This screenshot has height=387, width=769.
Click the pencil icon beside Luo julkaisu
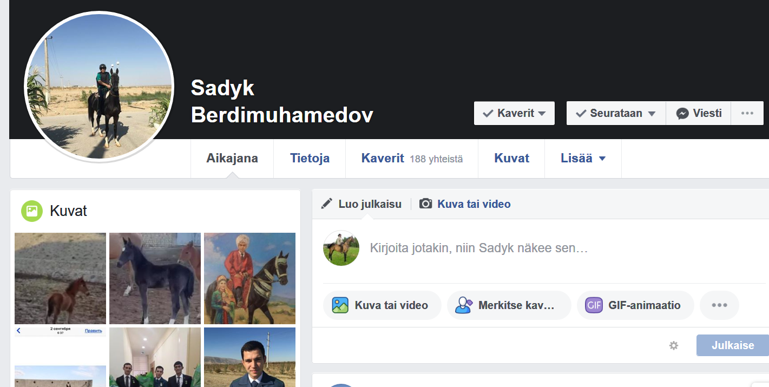(326, 204)
